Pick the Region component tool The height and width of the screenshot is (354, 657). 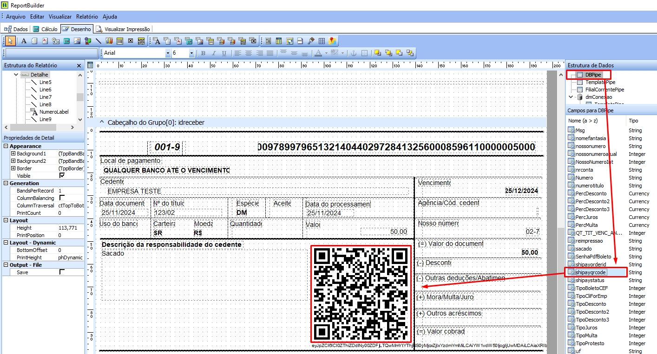(x=268, y=41)
